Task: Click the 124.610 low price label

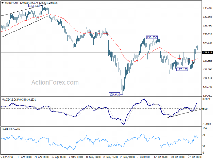Action: click(x=115, y=94)
